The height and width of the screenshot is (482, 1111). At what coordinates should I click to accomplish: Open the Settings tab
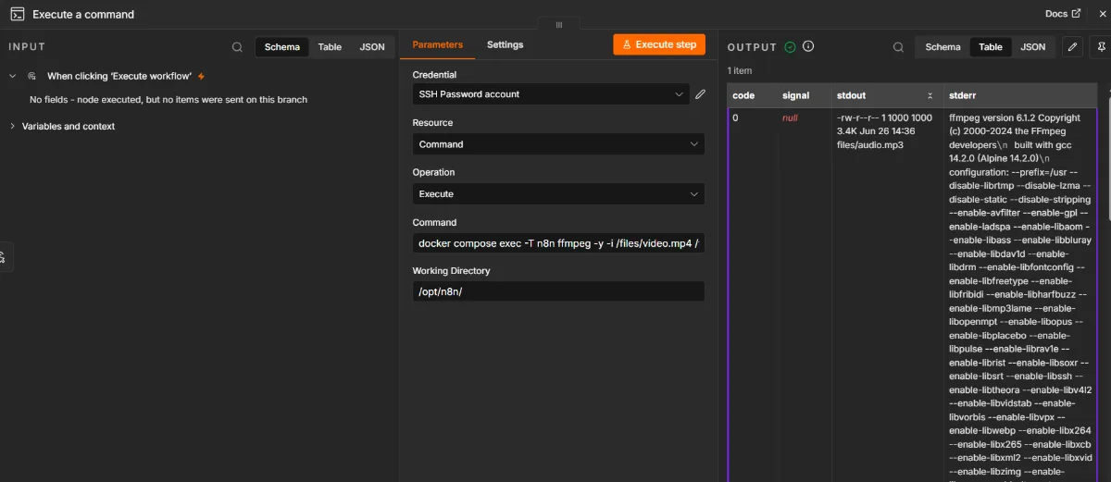click(x=505, y=44)
